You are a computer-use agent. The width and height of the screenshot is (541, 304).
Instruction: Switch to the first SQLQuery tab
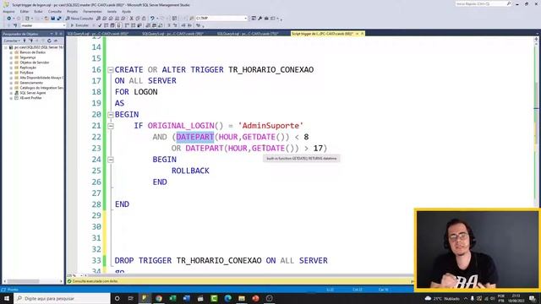click(x=98, y=34)
